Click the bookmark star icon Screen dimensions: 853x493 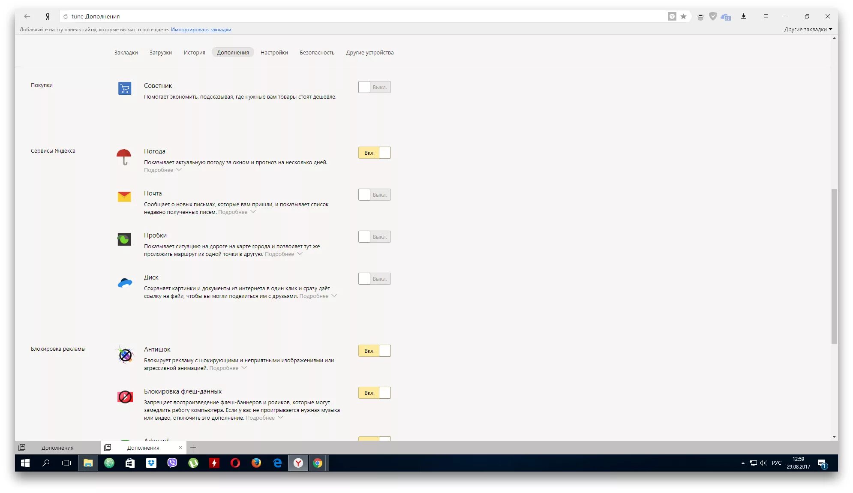click(x=683, y=16)
